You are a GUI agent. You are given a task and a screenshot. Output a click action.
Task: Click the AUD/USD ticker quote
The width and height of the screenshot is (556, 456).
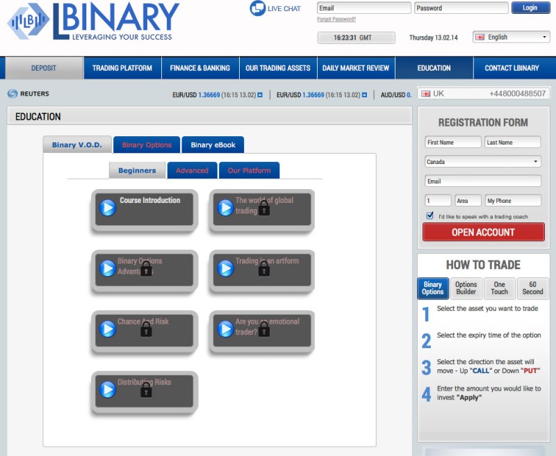(x=396, y=95)
